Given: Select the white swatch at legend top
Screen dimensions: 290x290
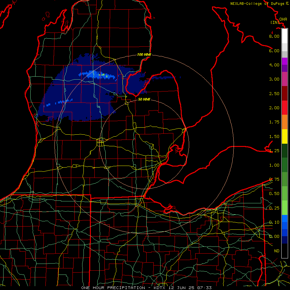Looking at the screenshot, I should 285,36.
